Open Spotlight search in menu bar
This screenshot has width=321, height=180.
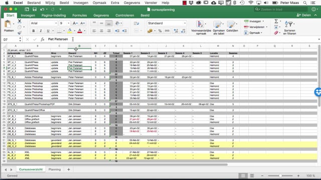pyautogui.click(x=305, y=3)
